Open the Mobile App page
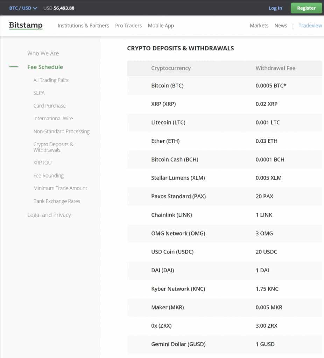This screenshot has height=358, width=324. 161,26
